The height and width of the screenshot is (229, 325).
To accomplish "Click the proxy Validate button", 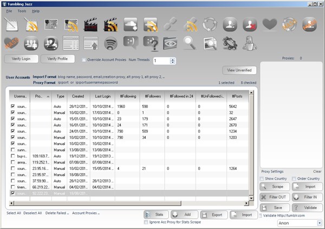I will [307, 208].
